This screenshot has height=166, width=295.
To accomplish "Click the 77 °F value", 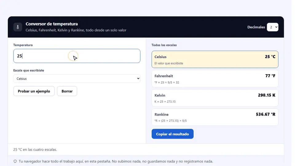I will pos(270,76).
